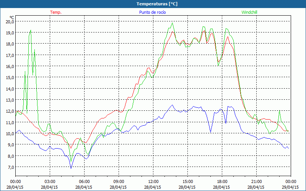Click the 18:00 time axis label

tap(222, 182)
